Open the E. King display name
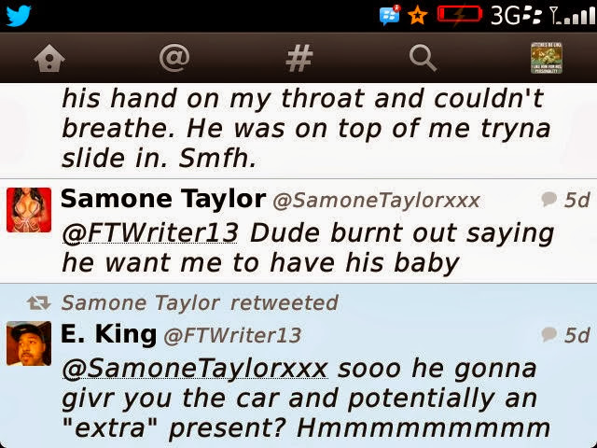Viewport: 597px width, 448px height. pyautogui.click(x=108, y=334)
